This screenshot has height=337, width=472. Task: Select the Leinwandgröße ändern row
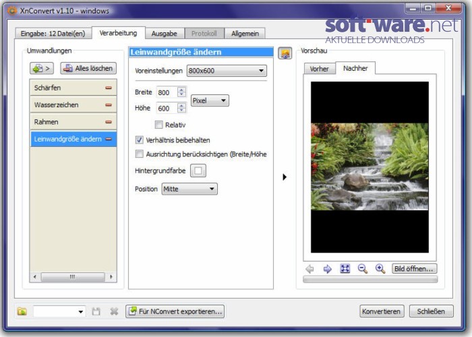[73, 139]
